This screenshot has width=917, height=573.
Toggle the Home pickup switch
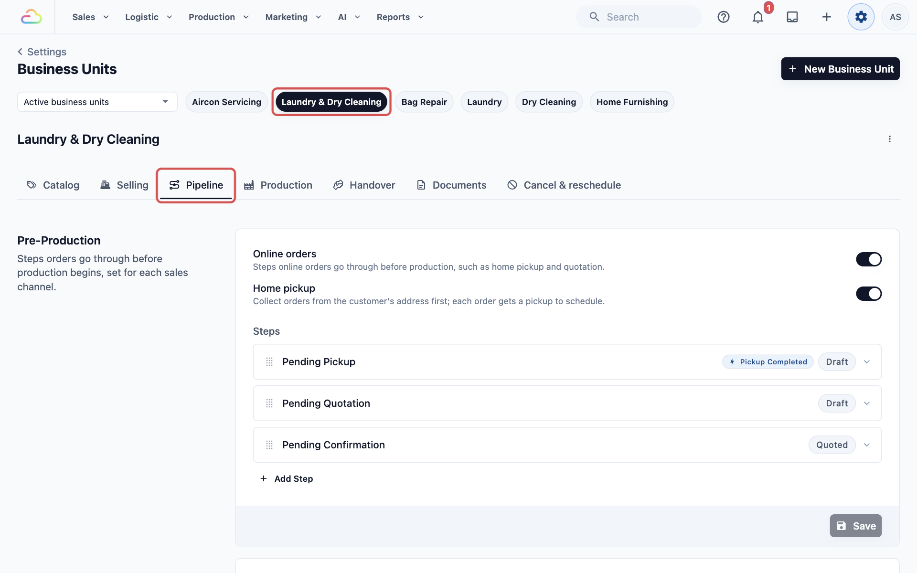click(x=869, y=294)
